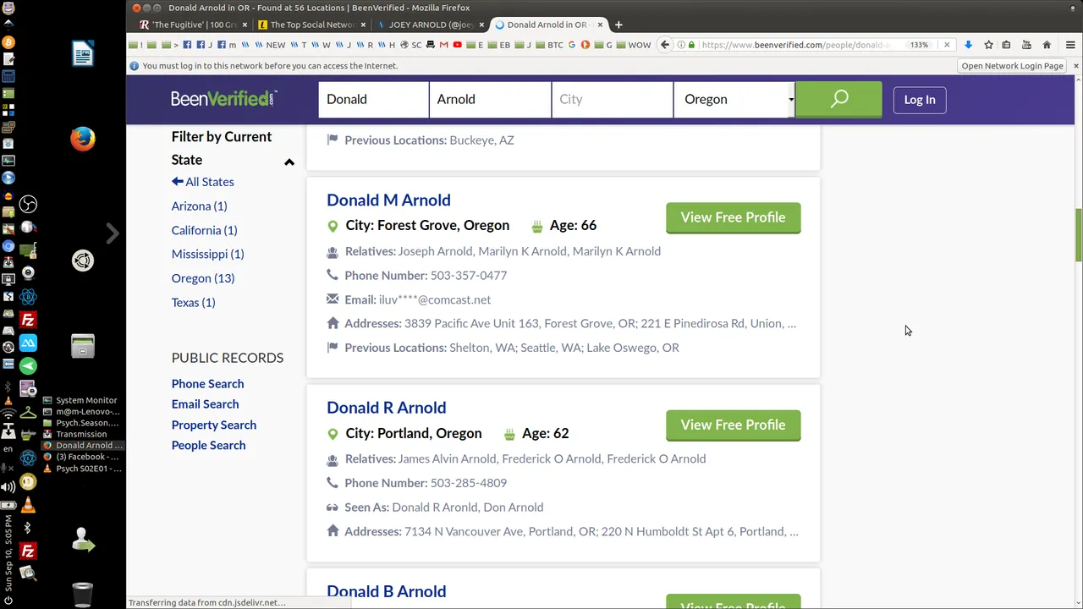Stop loading with the X in URL bar
Screen dimensions: 1083x609
coord(947,45)
